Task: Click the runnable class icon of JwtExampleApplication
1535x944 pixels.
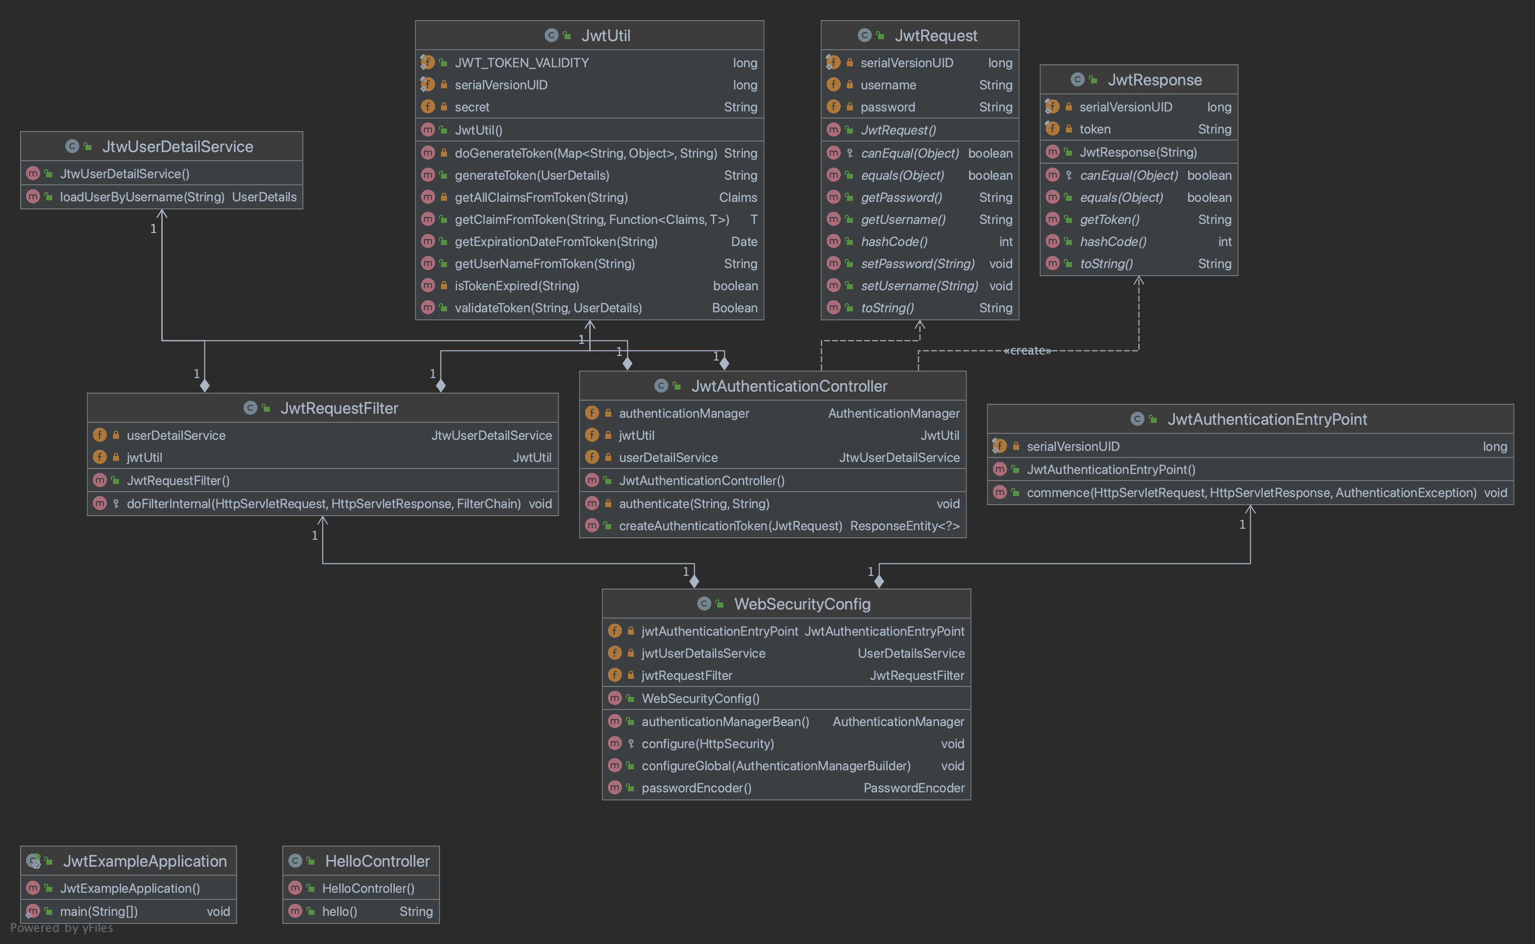Action: (x=33, y=861)
